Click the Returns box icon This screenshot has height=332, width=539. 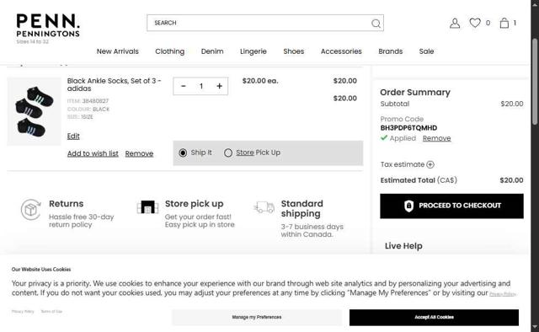31,209
